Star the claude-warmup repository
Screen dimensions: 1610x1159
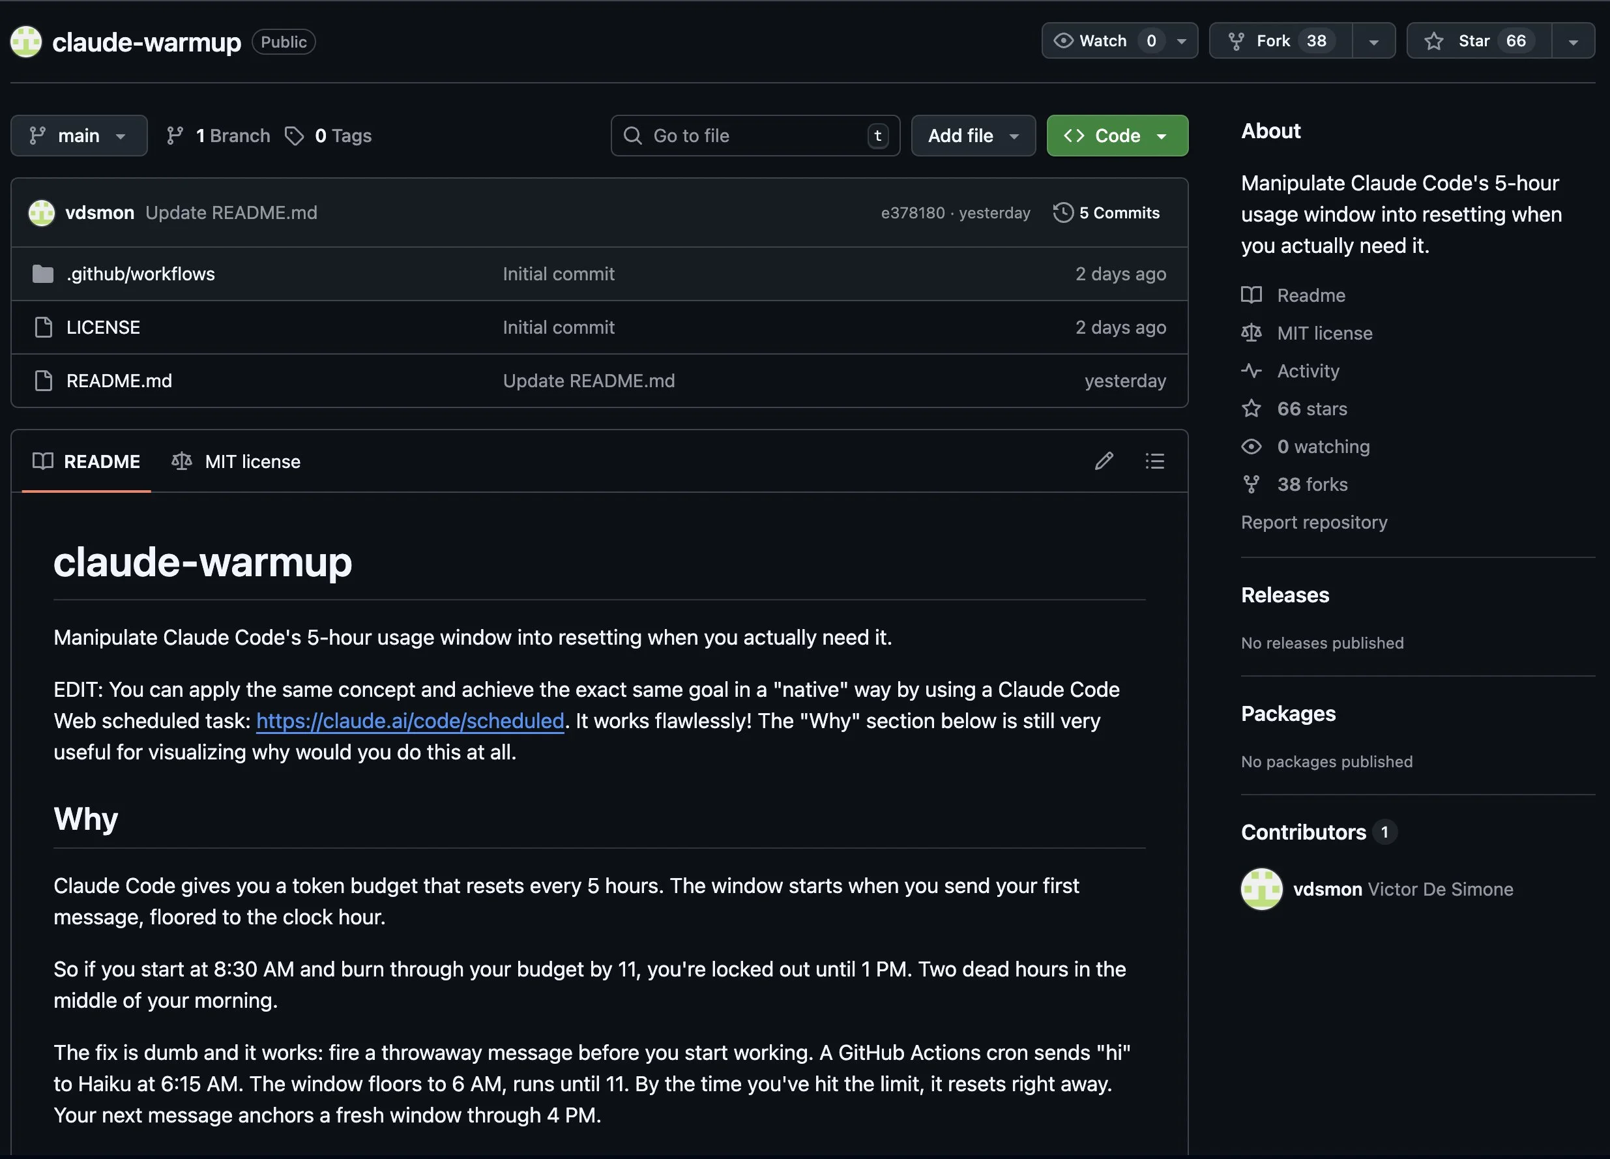pos(1480,41)
